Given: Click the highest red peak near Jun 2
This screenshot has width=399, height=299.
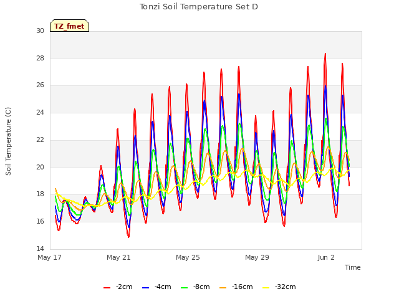Looking at the screenshot, I should tap(325, 54).
